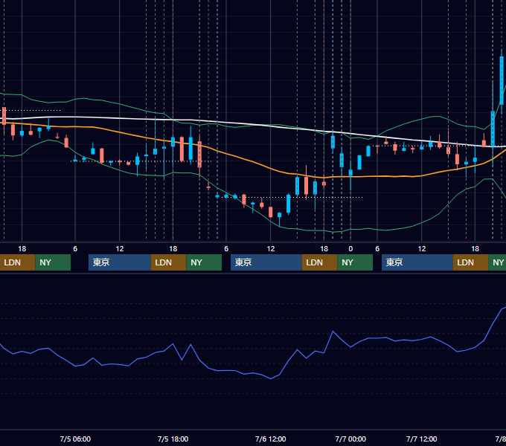Select the orange moving average line
Viewport: 506px width, 446px height.
tap(252, 161)
